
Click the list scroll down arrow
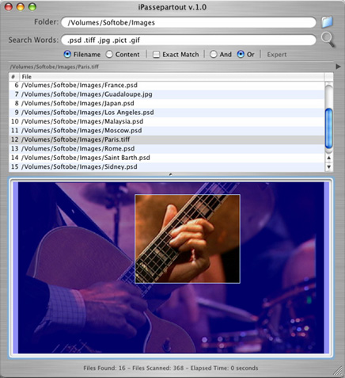pos(328,167)
